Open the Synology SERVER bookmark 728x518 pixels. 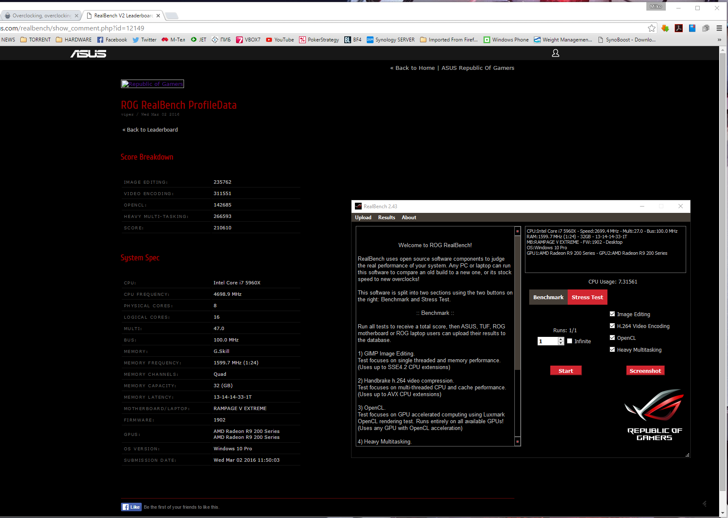390,40
